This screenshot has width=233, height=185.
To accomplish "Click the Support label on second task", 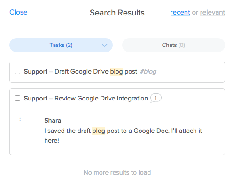I will [36, 99].
